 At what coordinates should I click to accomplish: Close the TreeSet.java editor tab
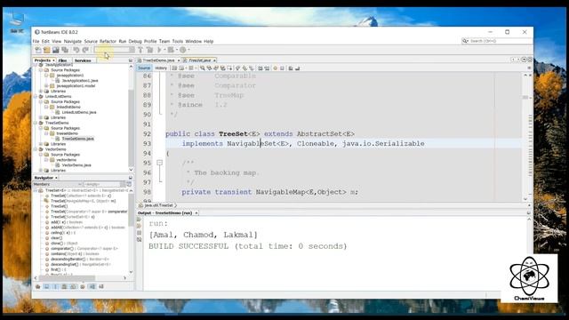click(x=214, y=60)
